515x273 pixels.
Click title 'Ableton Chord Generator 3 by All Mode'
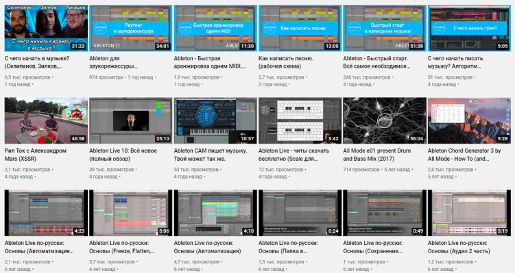(464, 155)
